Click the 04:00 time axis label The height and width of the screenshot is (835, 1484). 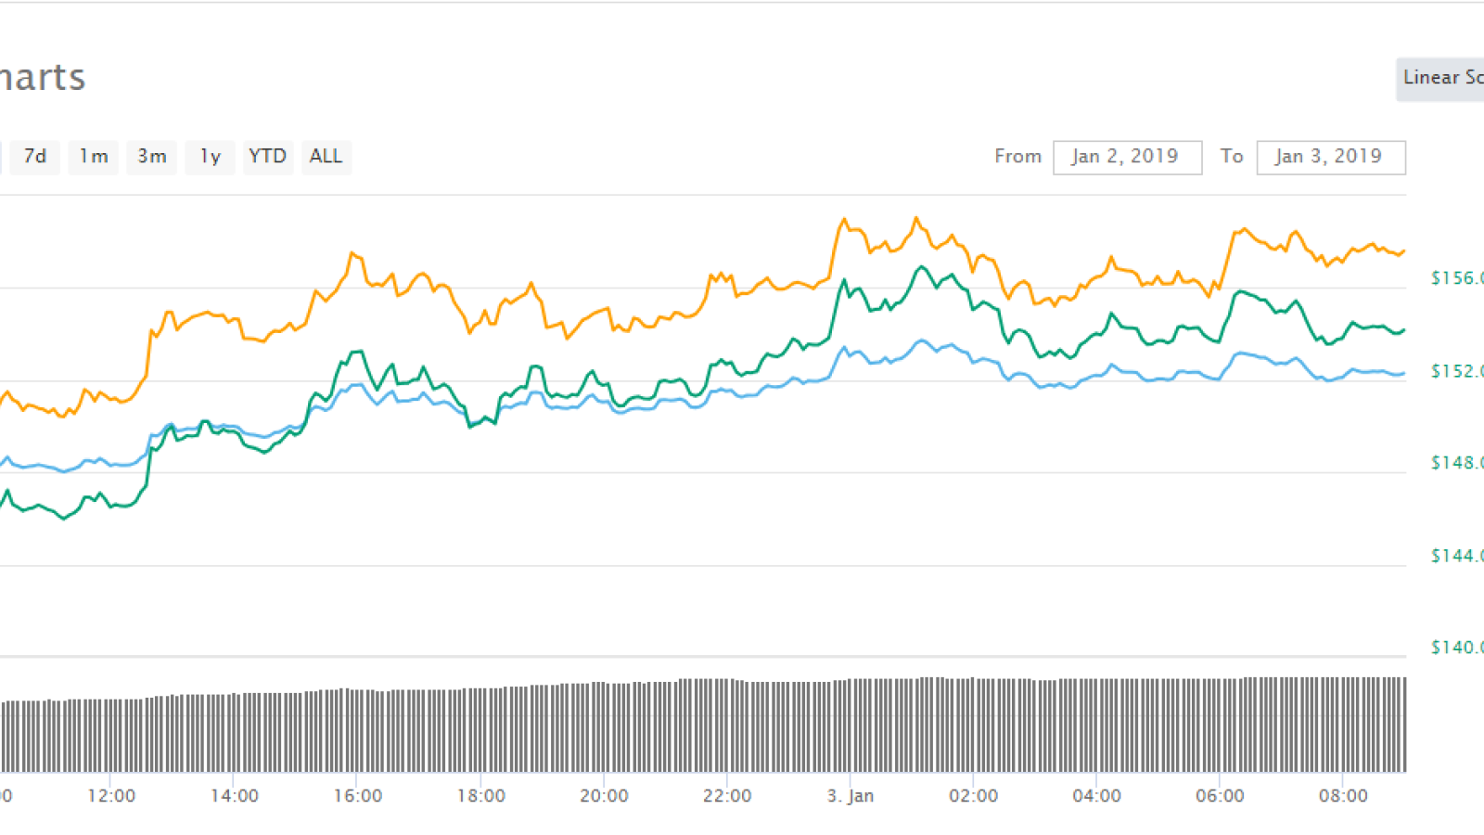1097,796
